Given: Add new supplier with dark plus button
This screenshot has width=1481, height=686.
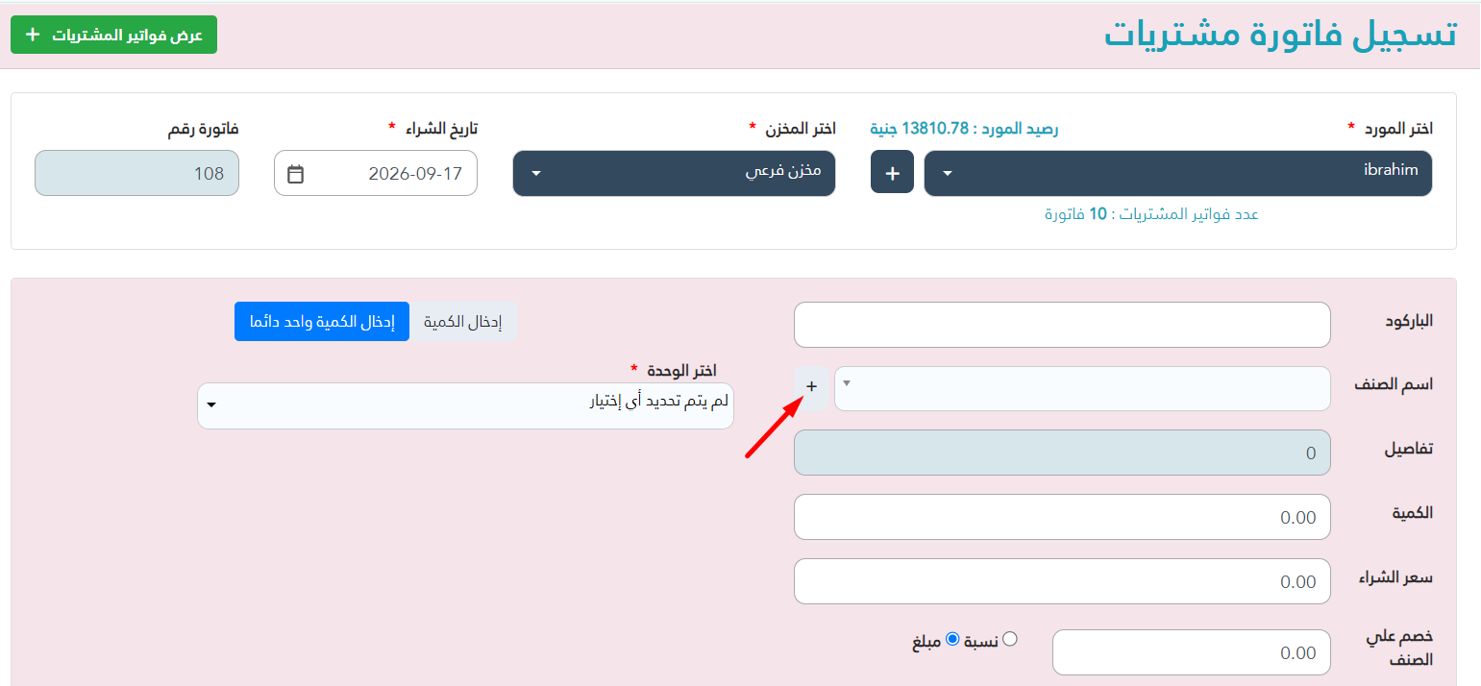Looking at the screenshot, I should pyautogui.click(x=892, y=173).
